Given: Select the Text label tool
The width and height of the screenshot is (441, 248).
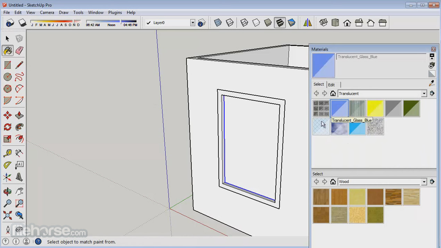Looking at the screenshot, I should pos(19,165).
